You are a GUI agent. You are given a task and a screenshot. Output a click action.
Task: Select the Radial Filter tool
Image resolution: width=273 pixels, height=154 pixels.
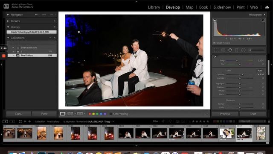tap(244, 50)
